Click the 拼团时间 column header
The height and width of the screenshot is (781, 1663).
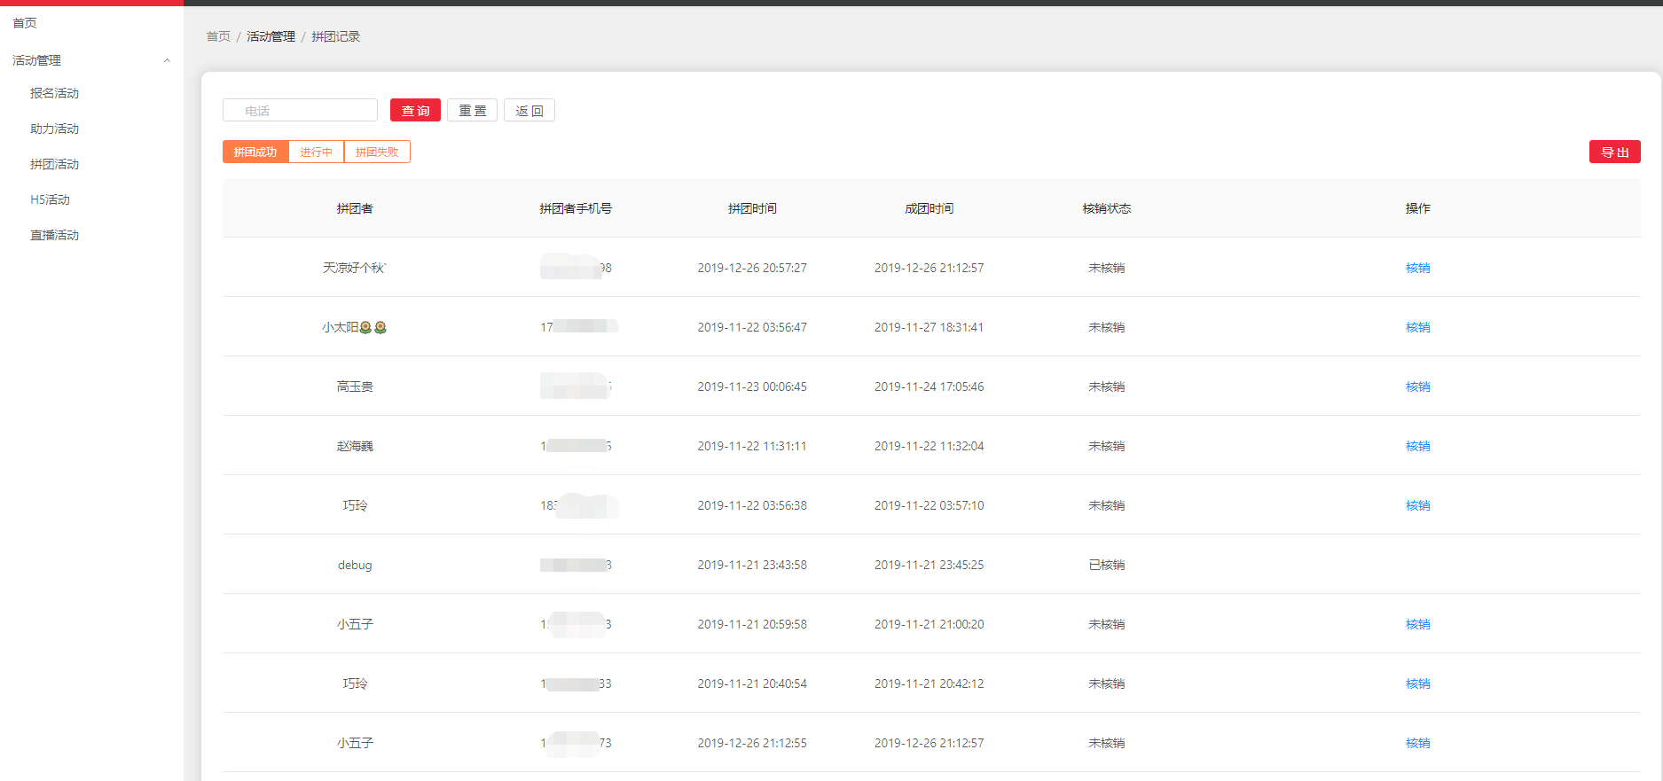[752, 208]
